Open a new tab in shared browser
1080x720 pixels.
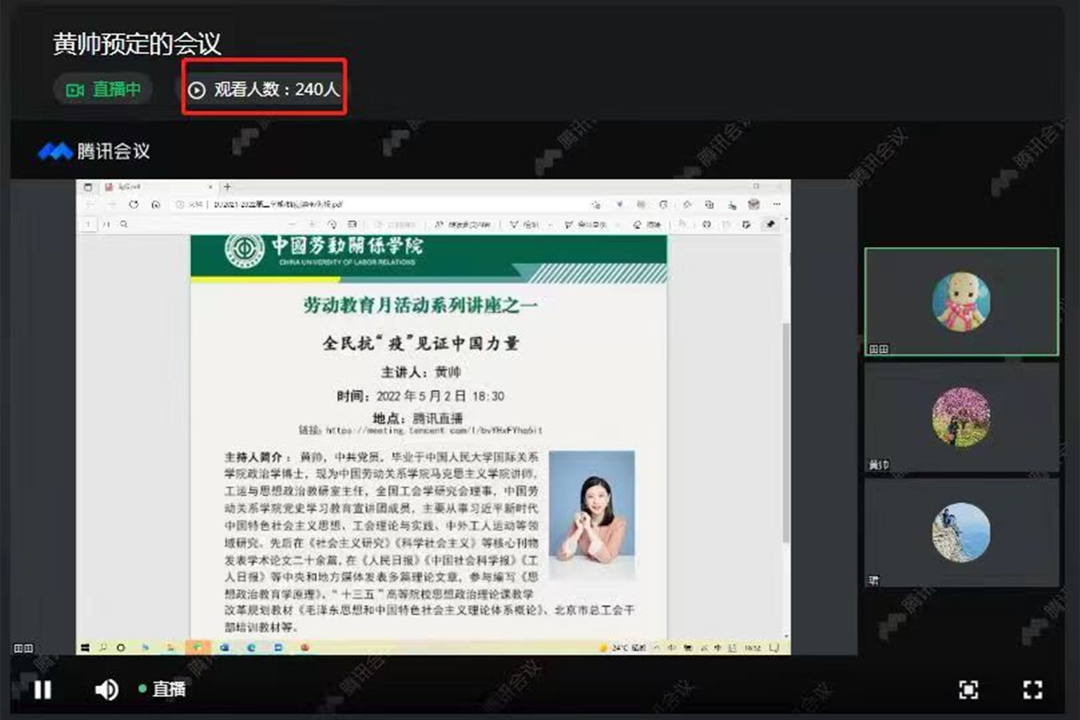pyautogui.click(x=227, y=186)
